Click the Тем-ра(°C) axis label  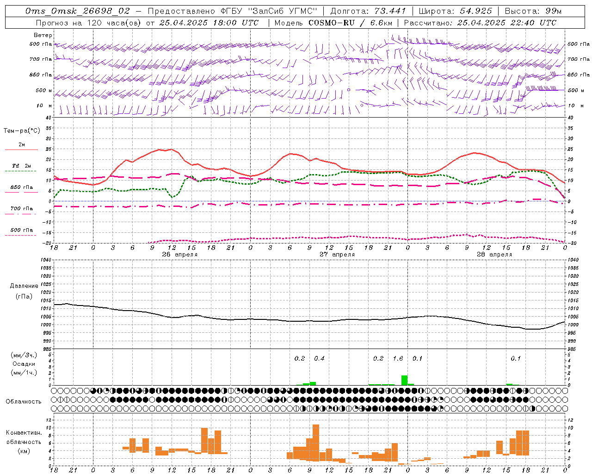coord(22,131)
